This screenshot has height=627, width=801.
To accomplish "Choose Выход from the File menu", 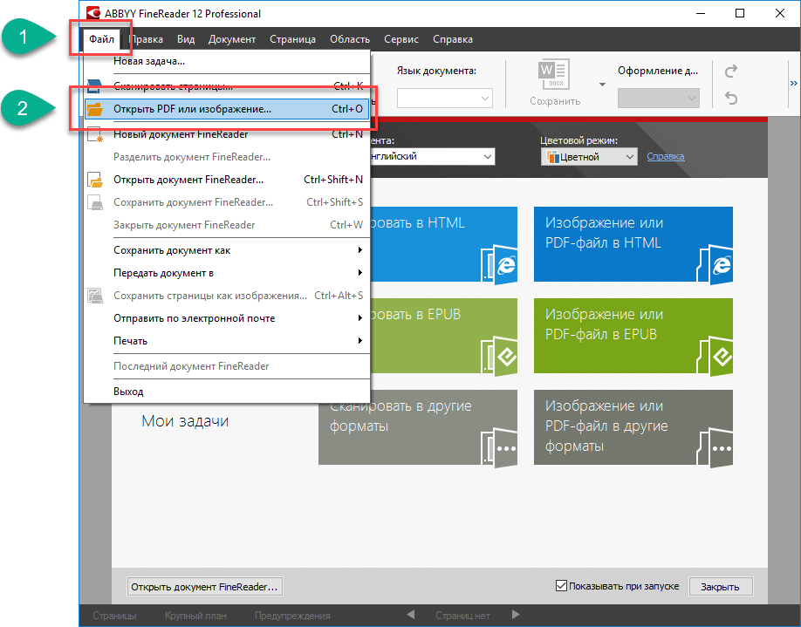I will 227,392.
